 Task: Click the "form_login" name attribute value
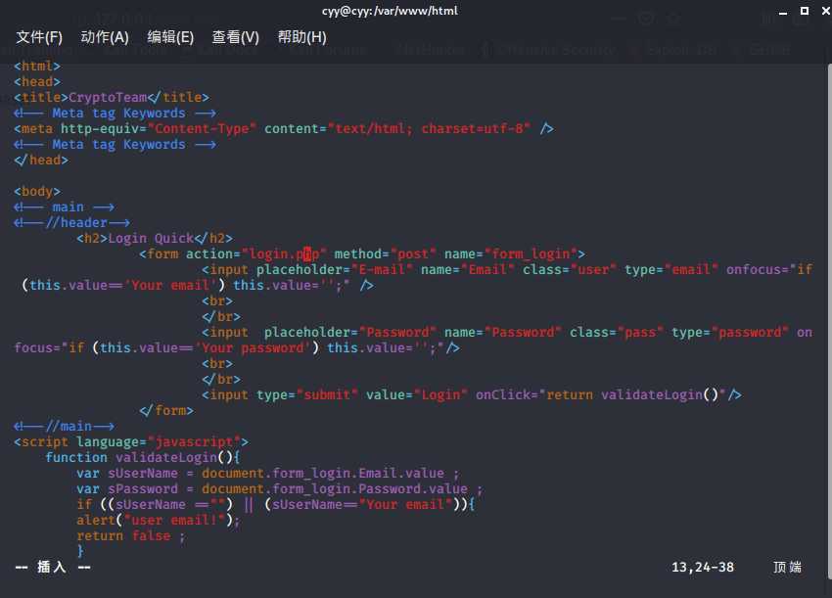coord(530,254)
